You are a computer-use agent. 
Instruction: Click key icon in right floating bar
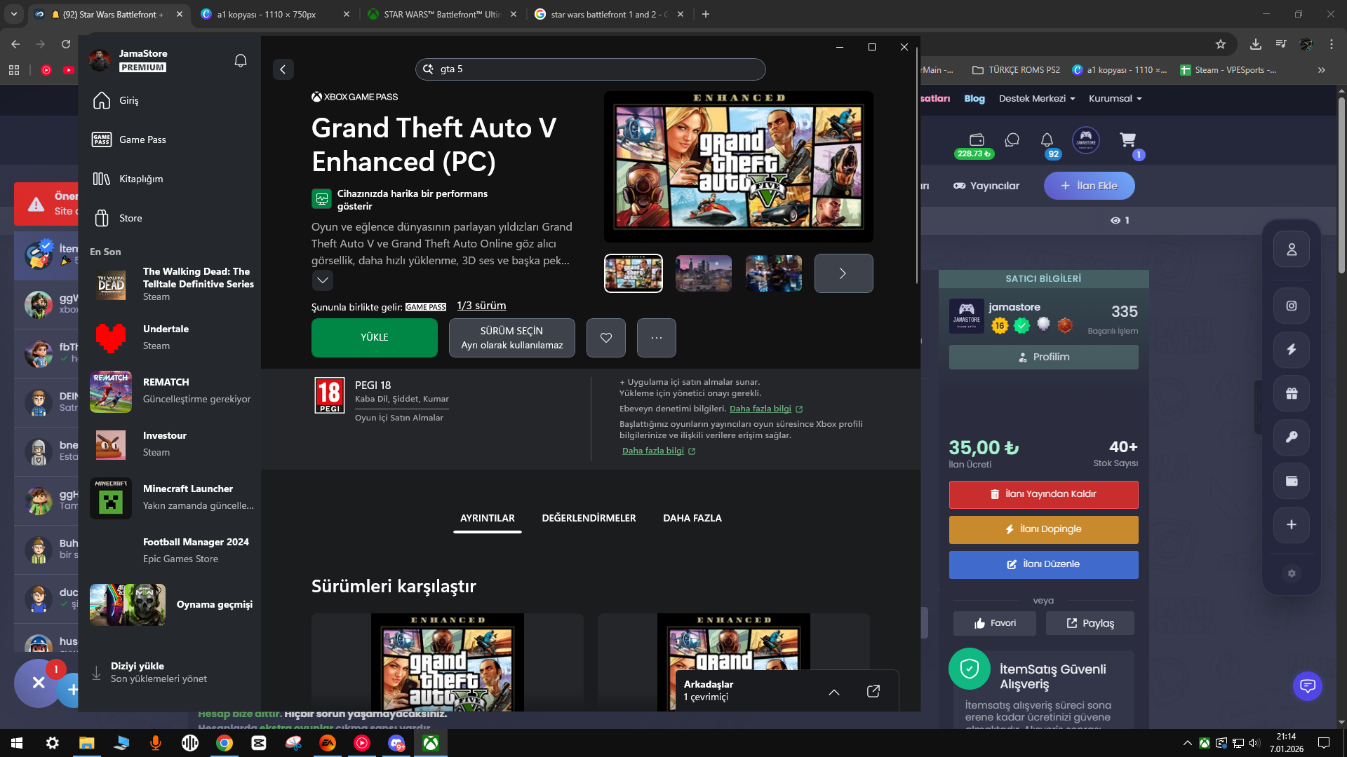coord(1292,437)
